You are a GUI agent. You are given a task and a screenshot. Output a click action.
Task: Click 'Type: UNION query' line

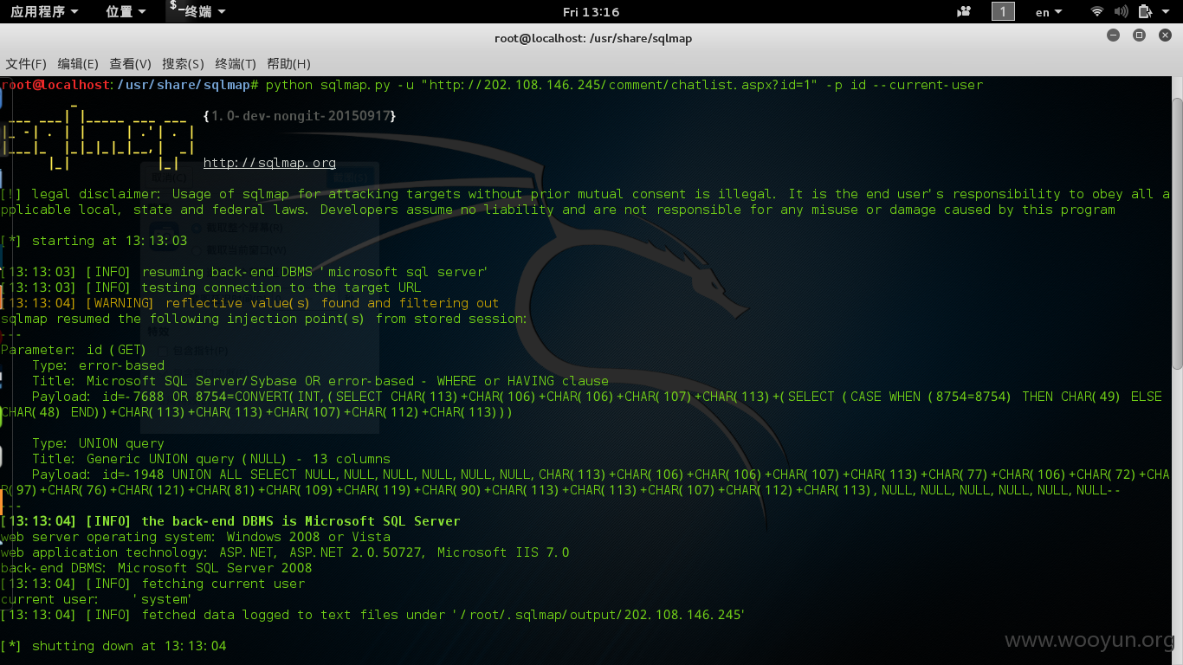pyautogui.click(x=98, y=443)
